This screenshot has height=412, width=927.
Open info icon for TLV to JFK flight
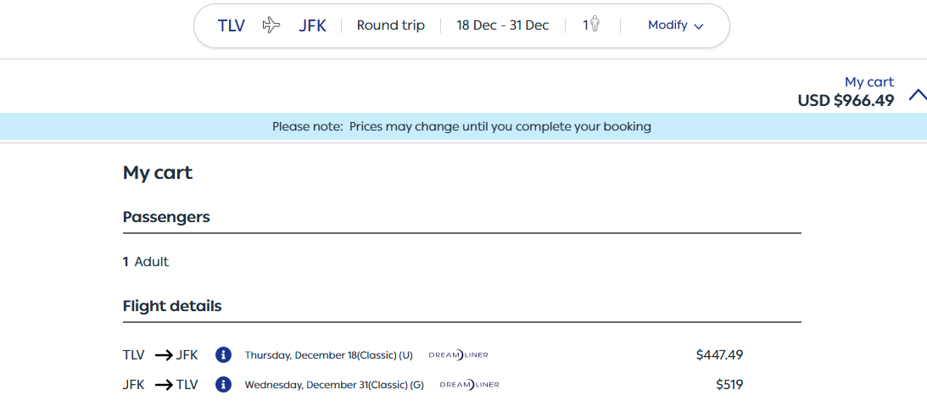(x=223, y=354)
